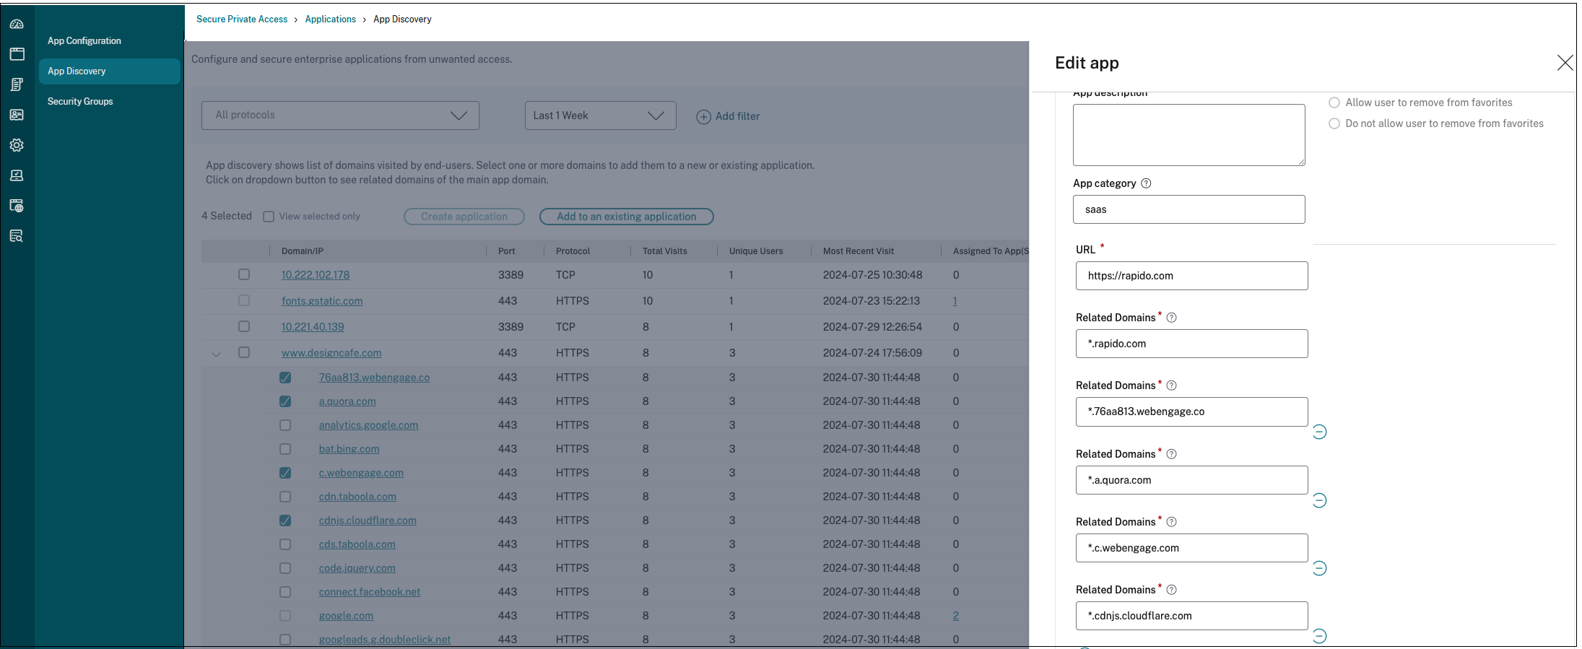Open the Last 1 Week time dropdown

pos(599,116)
